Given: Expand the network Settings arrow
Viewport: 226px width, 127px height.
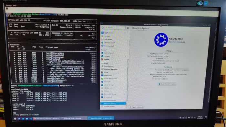Looking at the screenshot, I should (125, 56).
